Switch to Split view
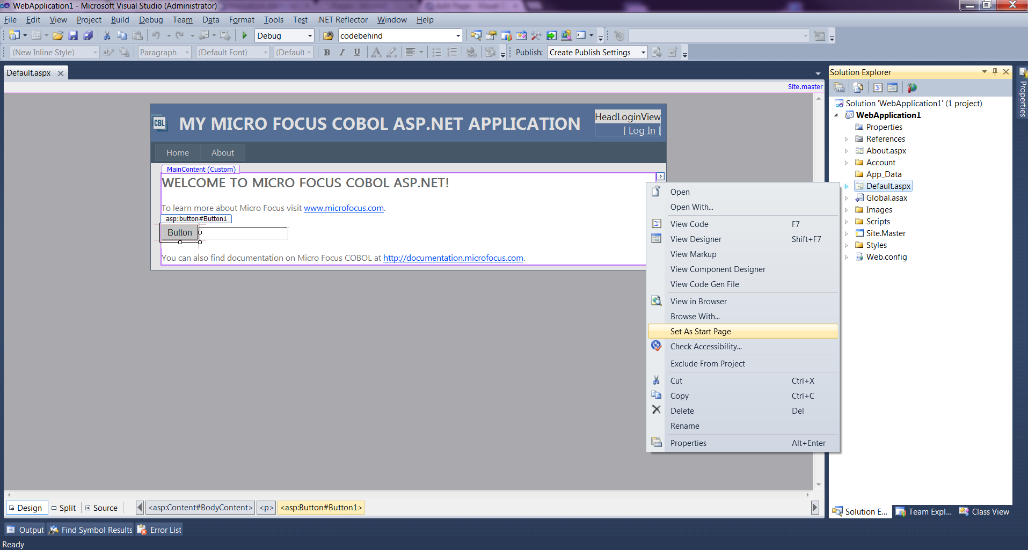The width and height of the screenshot is (1028, 550). coord(64,508)
